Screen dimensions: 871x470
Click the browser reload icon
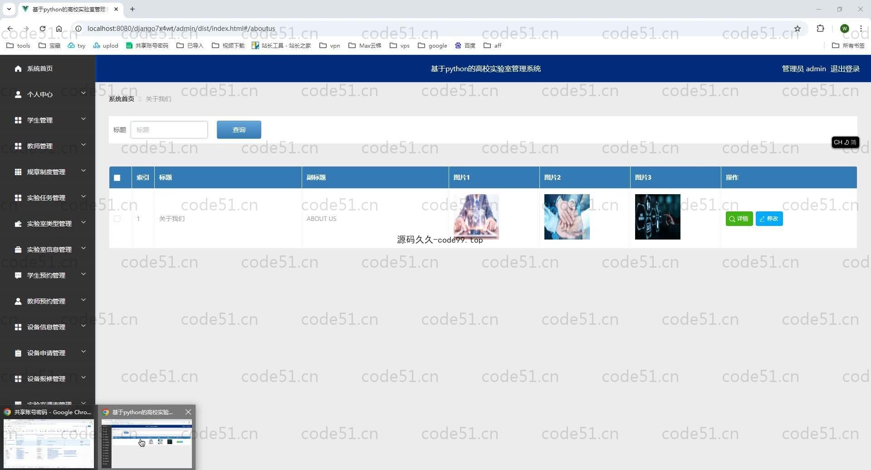tap(42, 29)
